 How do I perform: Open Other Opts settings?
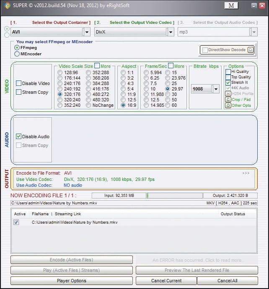(x=228, y=106)
